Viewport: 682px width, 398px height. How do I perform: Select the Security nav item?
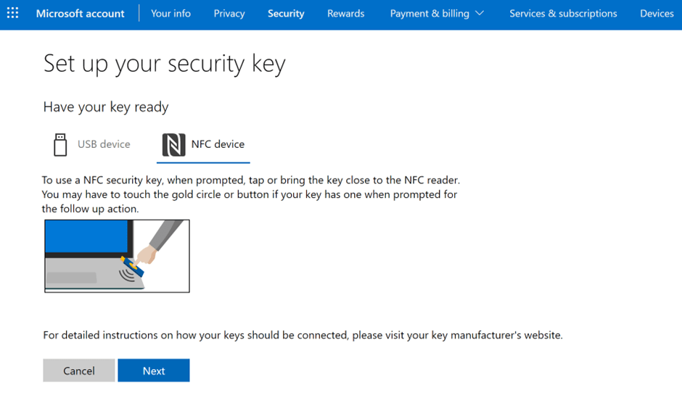[286, 13]
